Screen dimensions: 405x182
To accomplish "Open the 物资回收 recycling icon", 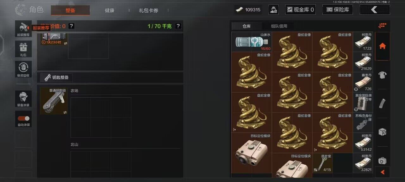I will (23, 69).
